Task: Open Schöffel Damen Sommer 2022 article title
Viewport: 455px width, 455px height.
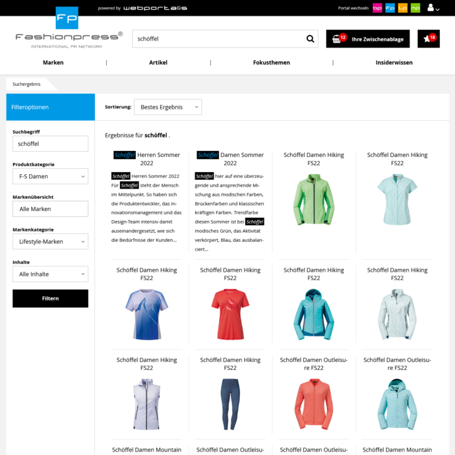Action: (230, 159)
